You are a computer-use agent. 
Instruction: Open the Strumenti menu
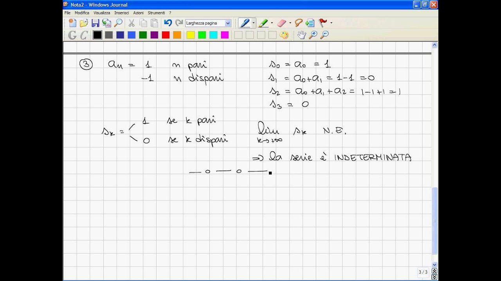point(156,13)
